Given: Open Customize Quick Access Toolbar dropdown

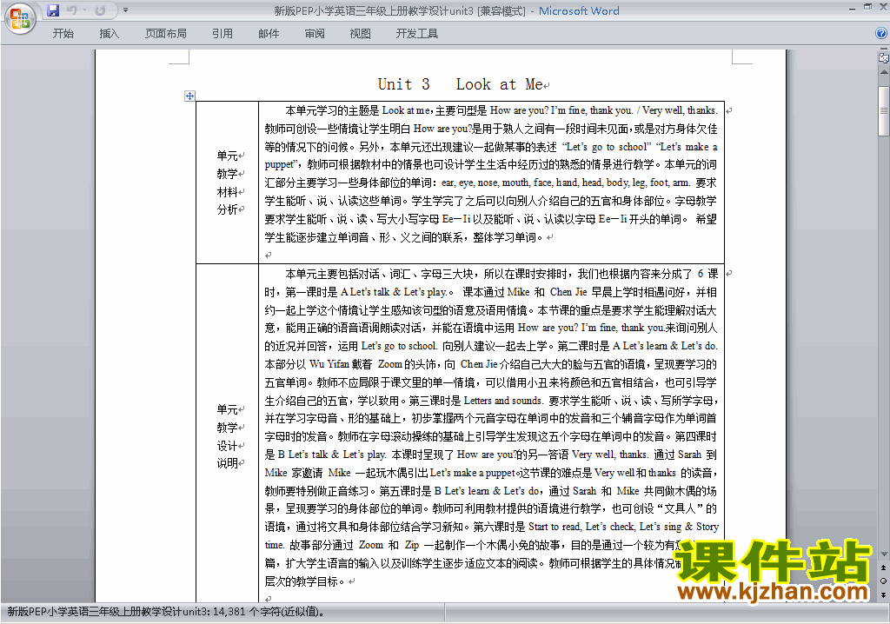Looking at the screenshot, I should [x=125, y=10].
